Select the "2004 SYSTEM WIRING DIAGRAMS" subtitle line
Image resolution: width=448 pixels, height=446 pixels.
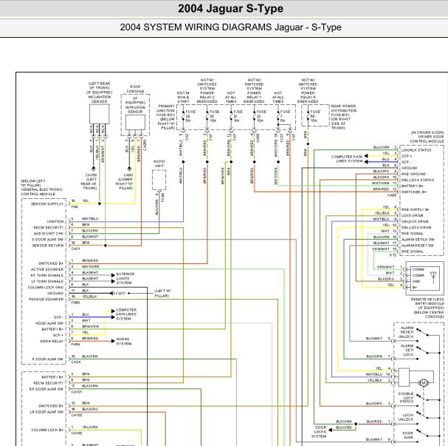click(230, 27)
